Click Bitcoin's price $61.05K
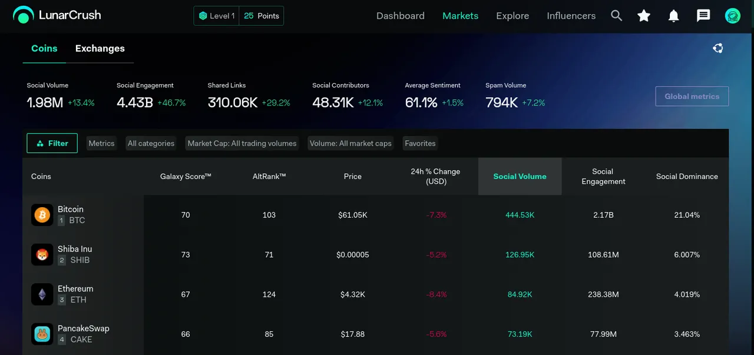 353,215
